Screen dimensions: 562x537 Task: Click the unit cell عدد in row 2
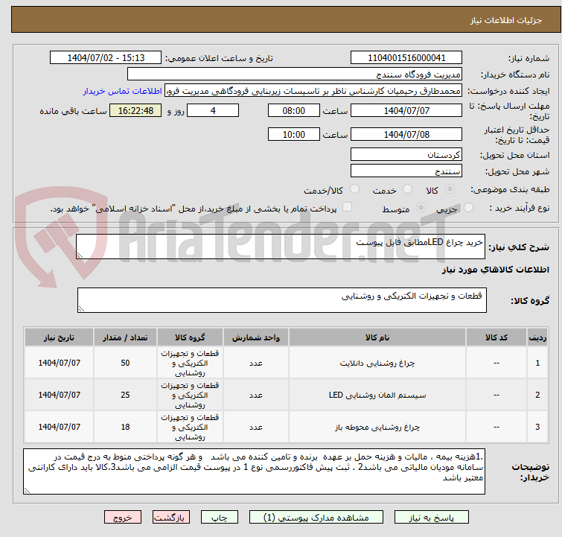pos(255,395)
